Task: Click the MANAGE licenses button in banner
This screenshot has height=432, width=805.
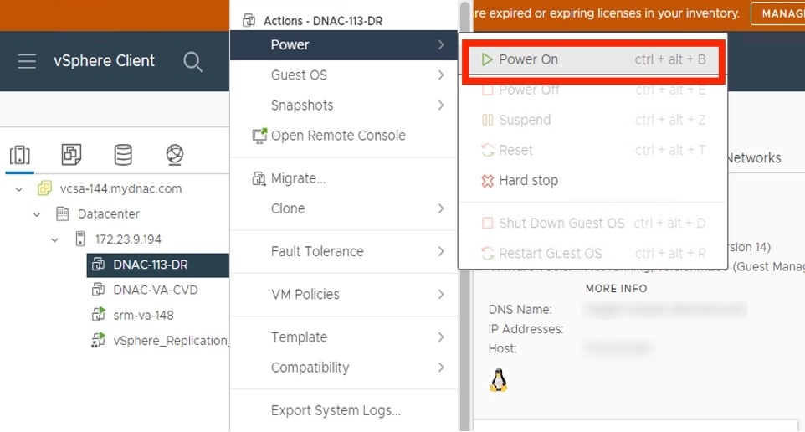Action: (x=777, y=14)
